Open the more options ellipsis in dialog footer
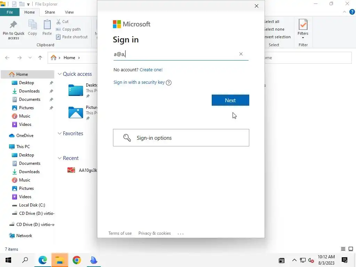 pyautogui.click(x=180, y=234)
